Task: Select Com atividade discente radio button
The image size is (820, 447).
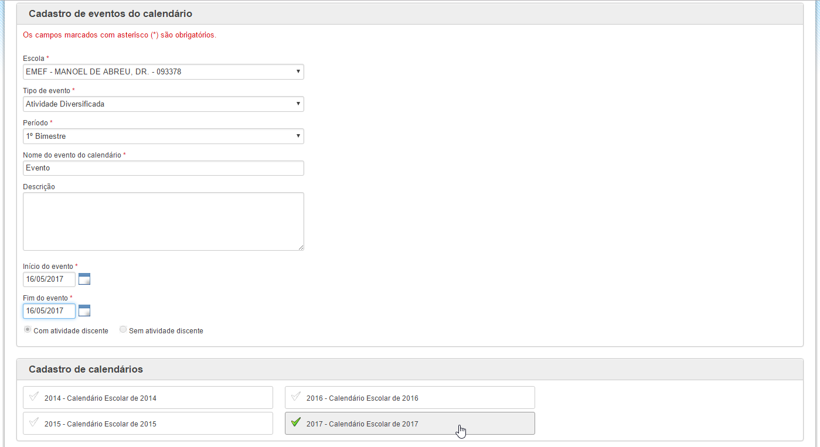Action: click(x=27, y=330)
